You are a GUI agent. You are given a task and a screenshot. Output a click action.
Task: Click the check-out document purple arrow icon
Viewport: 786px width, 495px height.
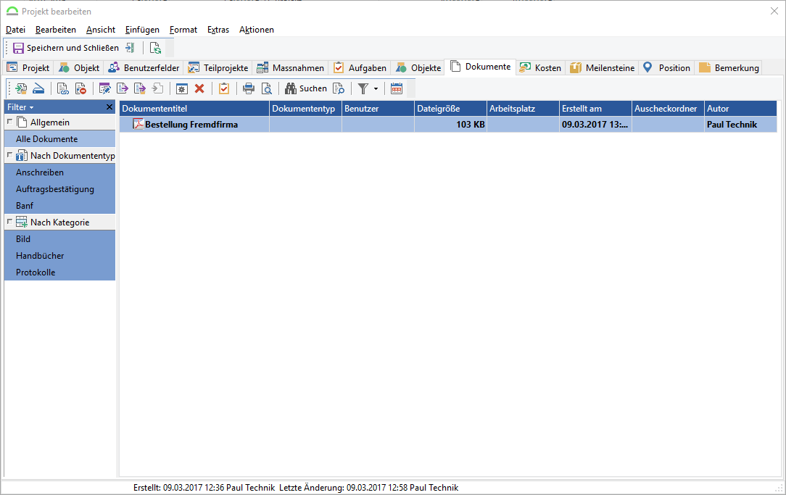[x=123, y=88]
